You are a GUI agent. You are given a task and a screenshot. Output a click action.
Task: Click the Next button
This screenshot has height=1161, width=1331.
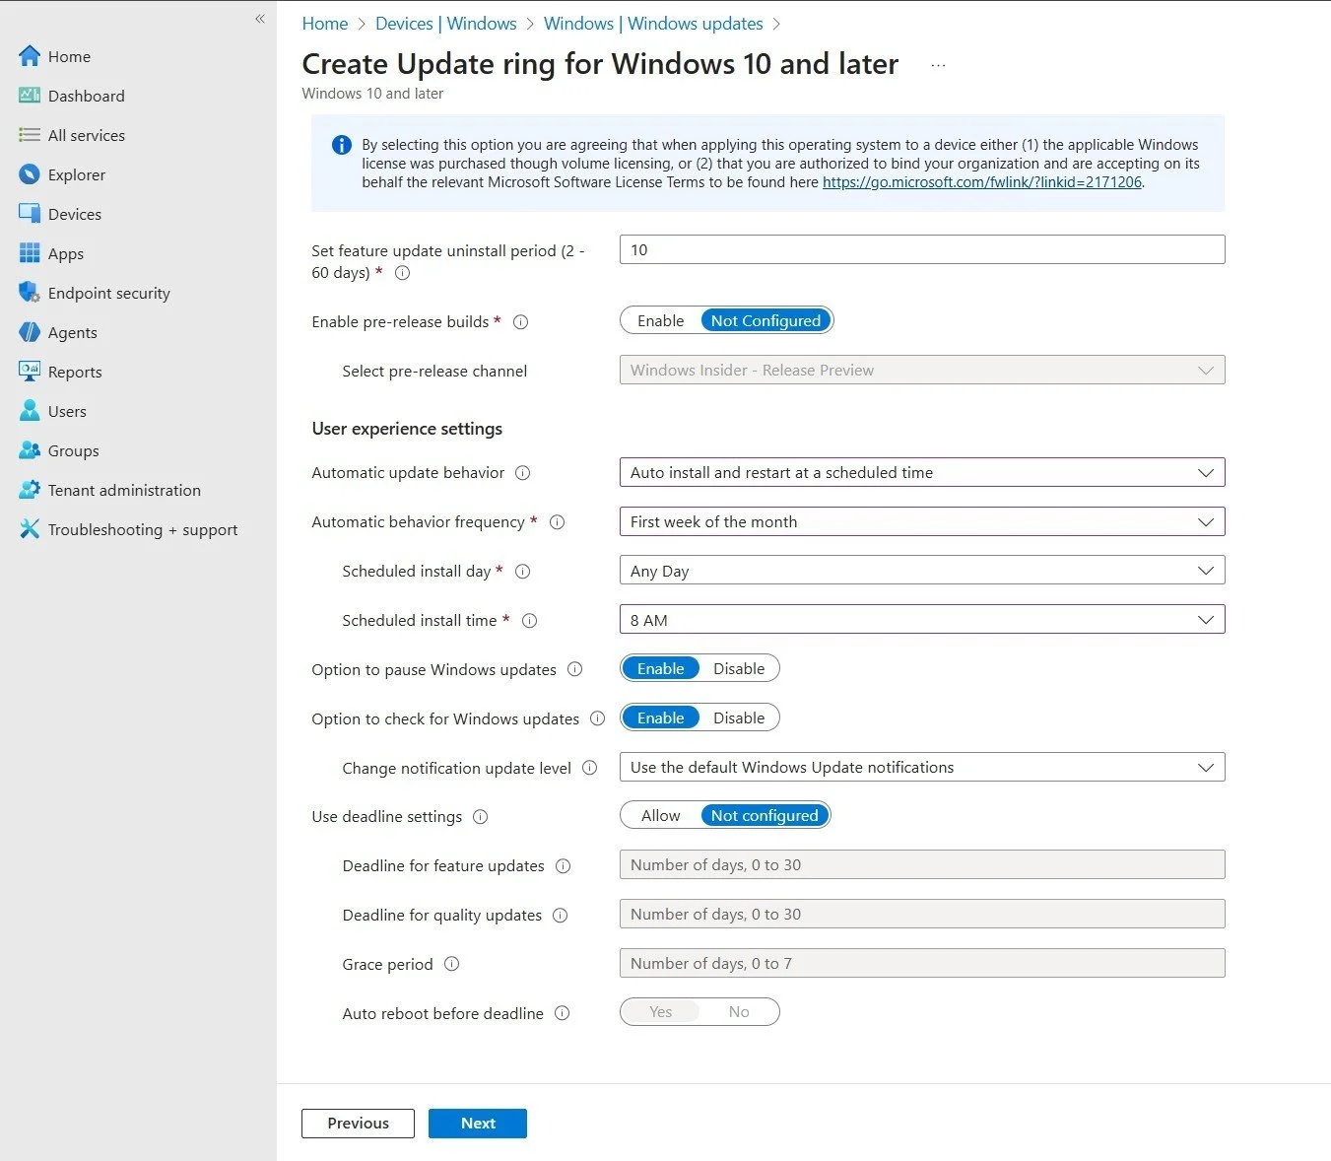pyautogui.click(x=478, y=1124)
